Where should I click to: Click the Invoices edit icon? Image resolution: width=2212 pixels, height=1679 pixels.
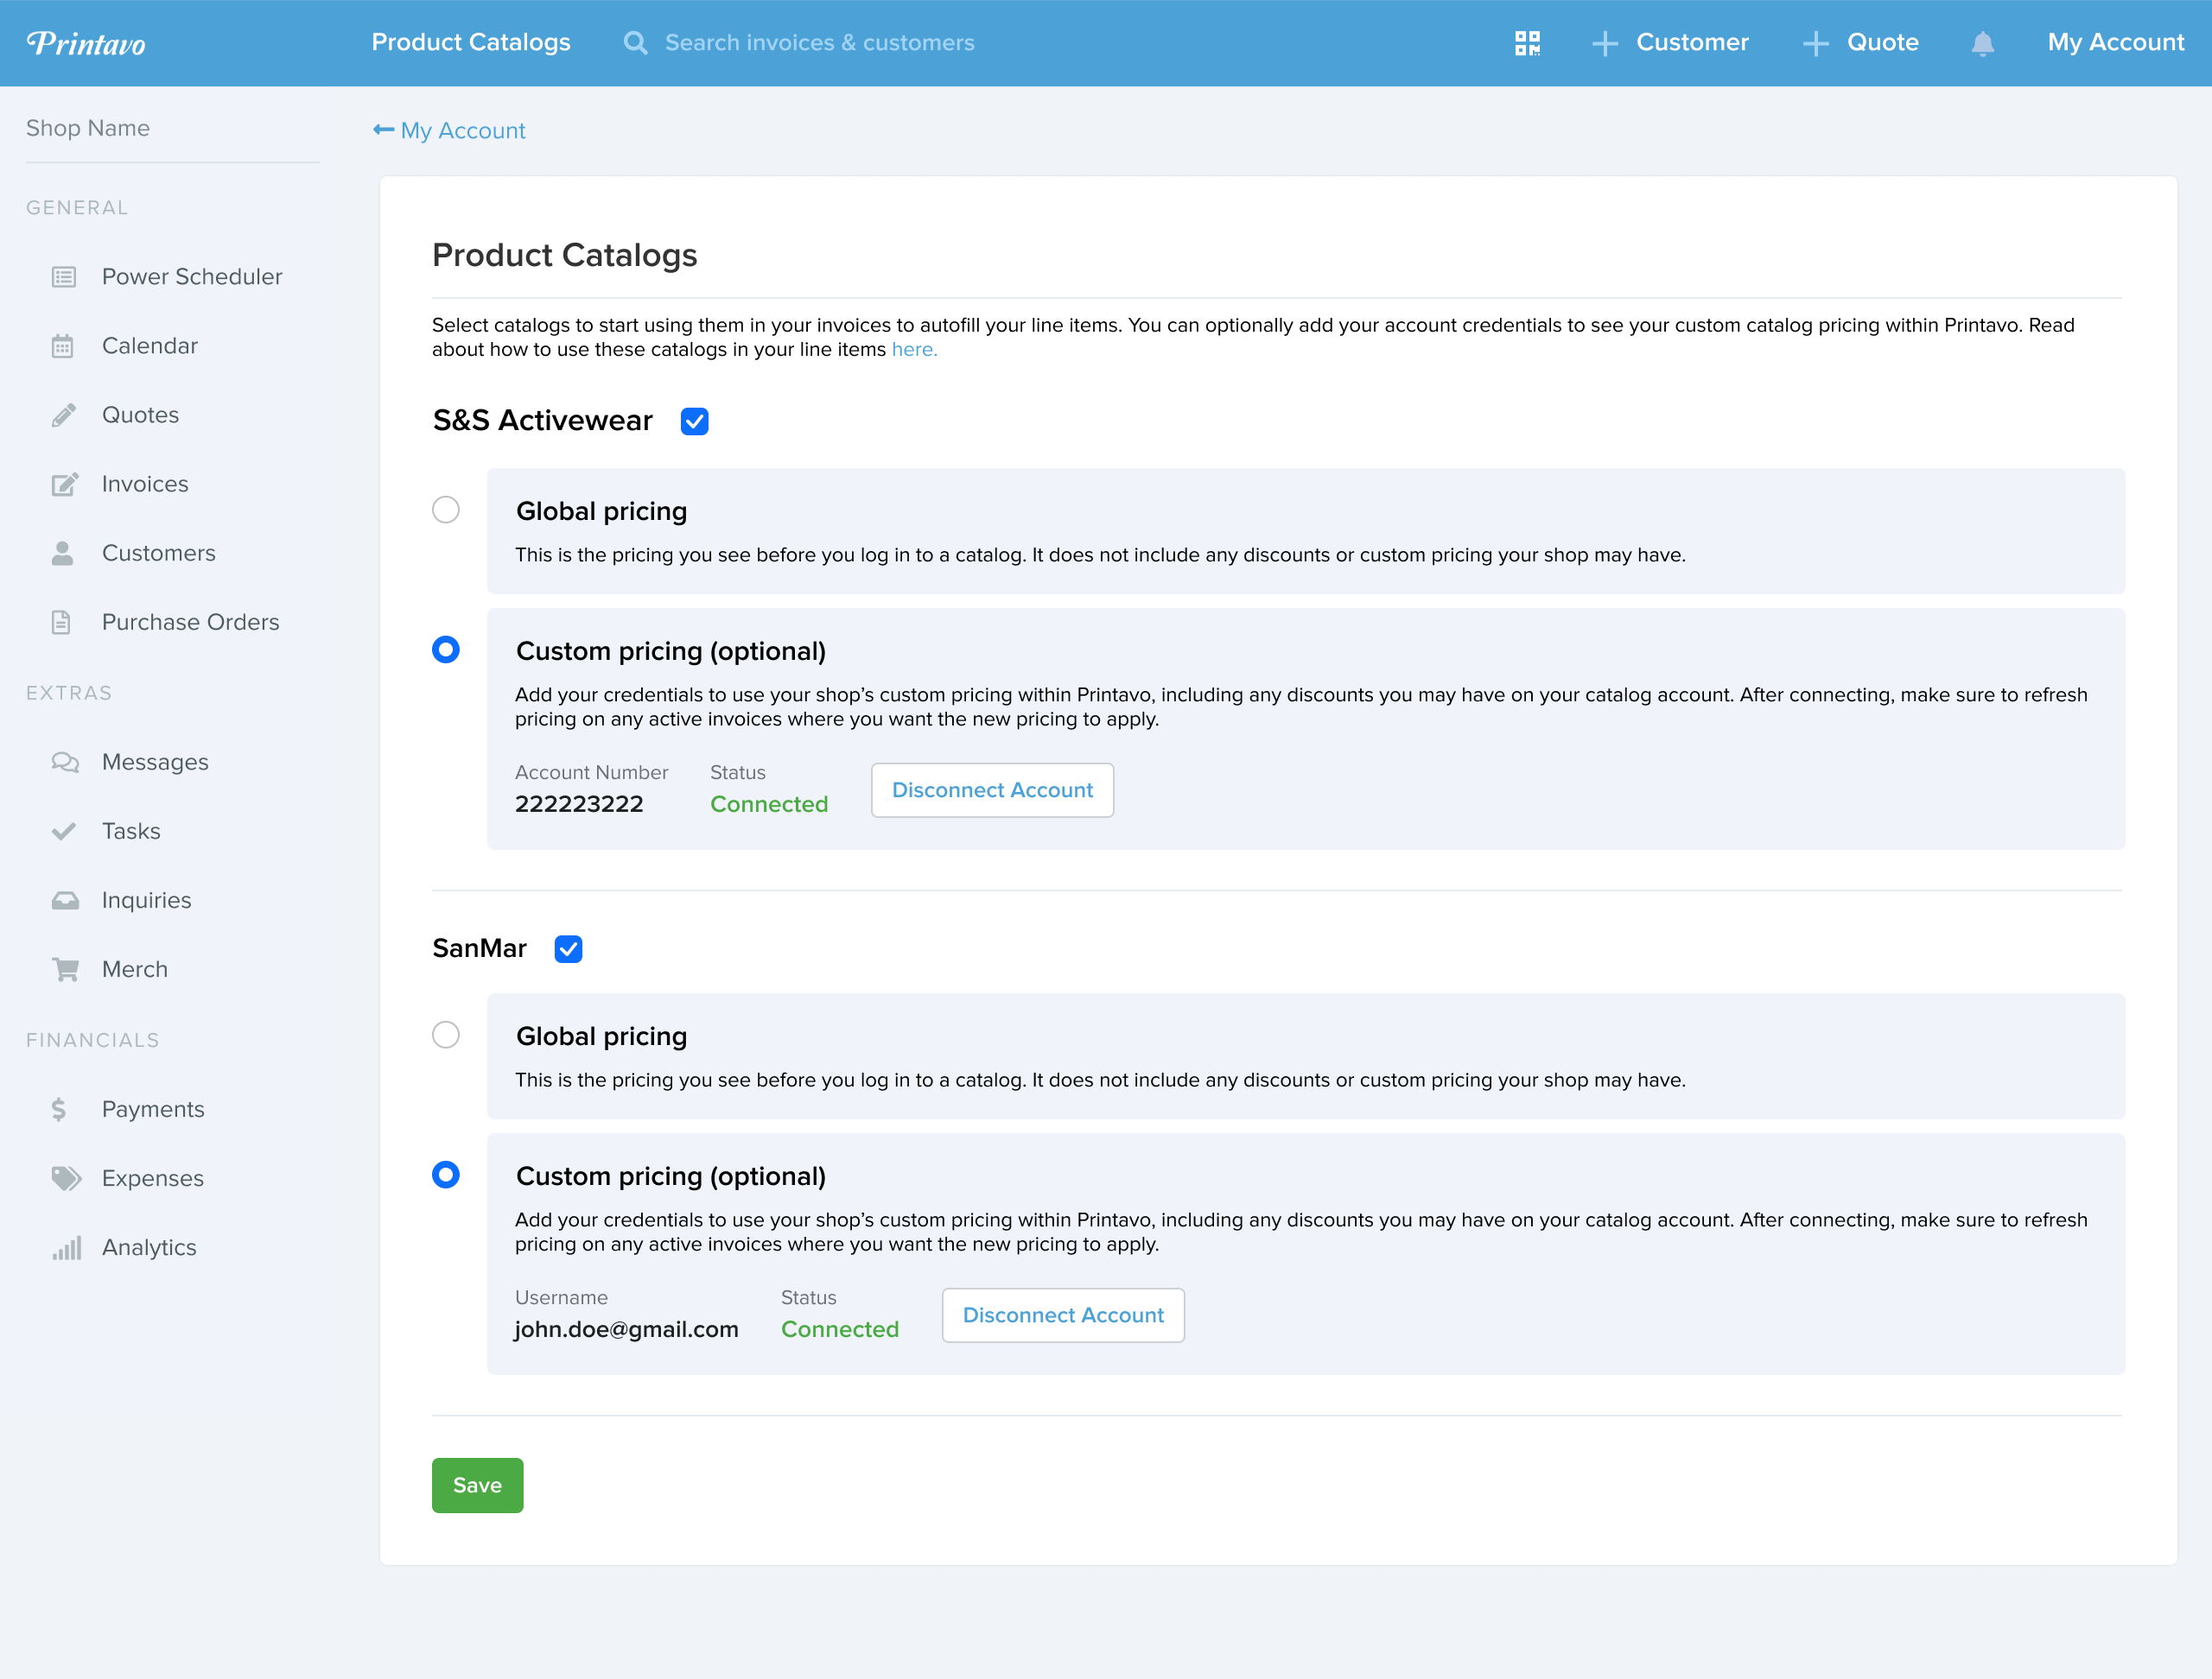(65, 484)
